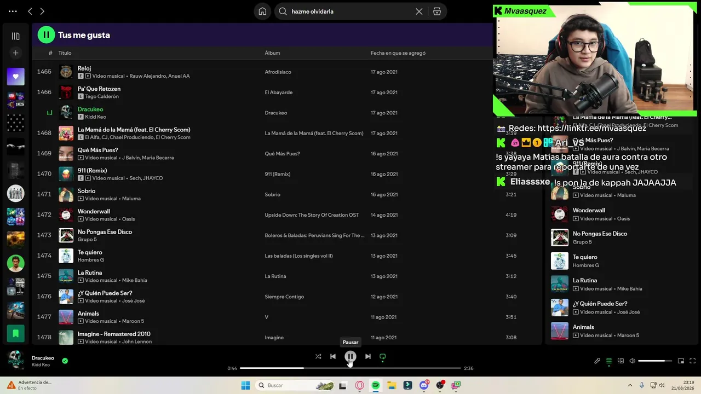
Task: Open the Browse icon in the search bar
Action: click(x=437, y=11)
